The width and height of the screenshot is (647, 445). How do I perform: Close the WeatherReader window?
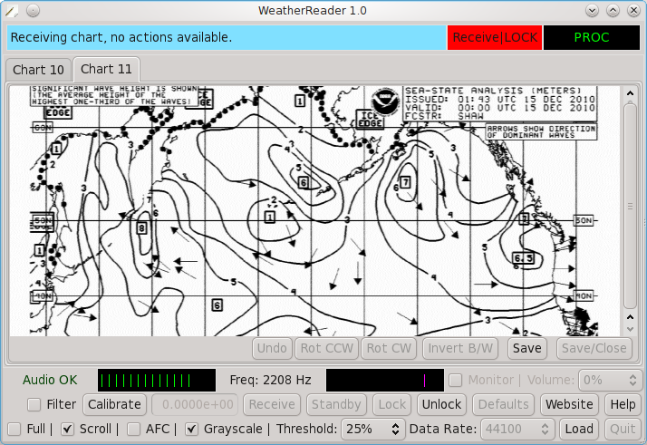click(x=633, y=10)
